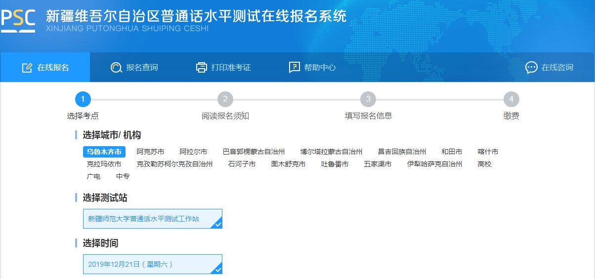Viewport: 595px width, 279px height.
Task: Select the 2019年12月21日 test date option
Action: tap(153, 264)
